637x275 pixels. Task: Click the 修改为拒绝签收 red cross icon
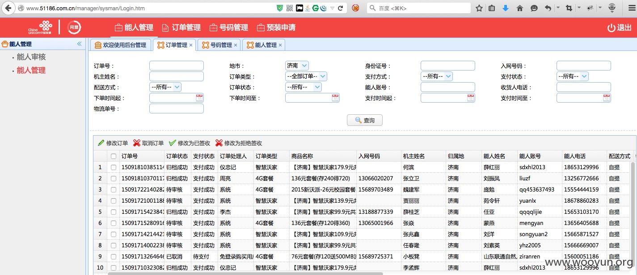click(219, 143)
